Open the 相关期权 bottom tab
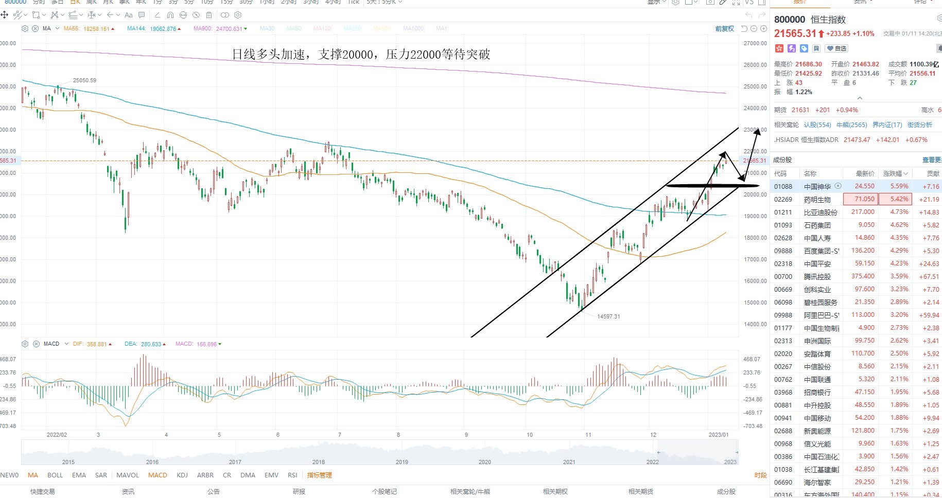 [555, 492]
